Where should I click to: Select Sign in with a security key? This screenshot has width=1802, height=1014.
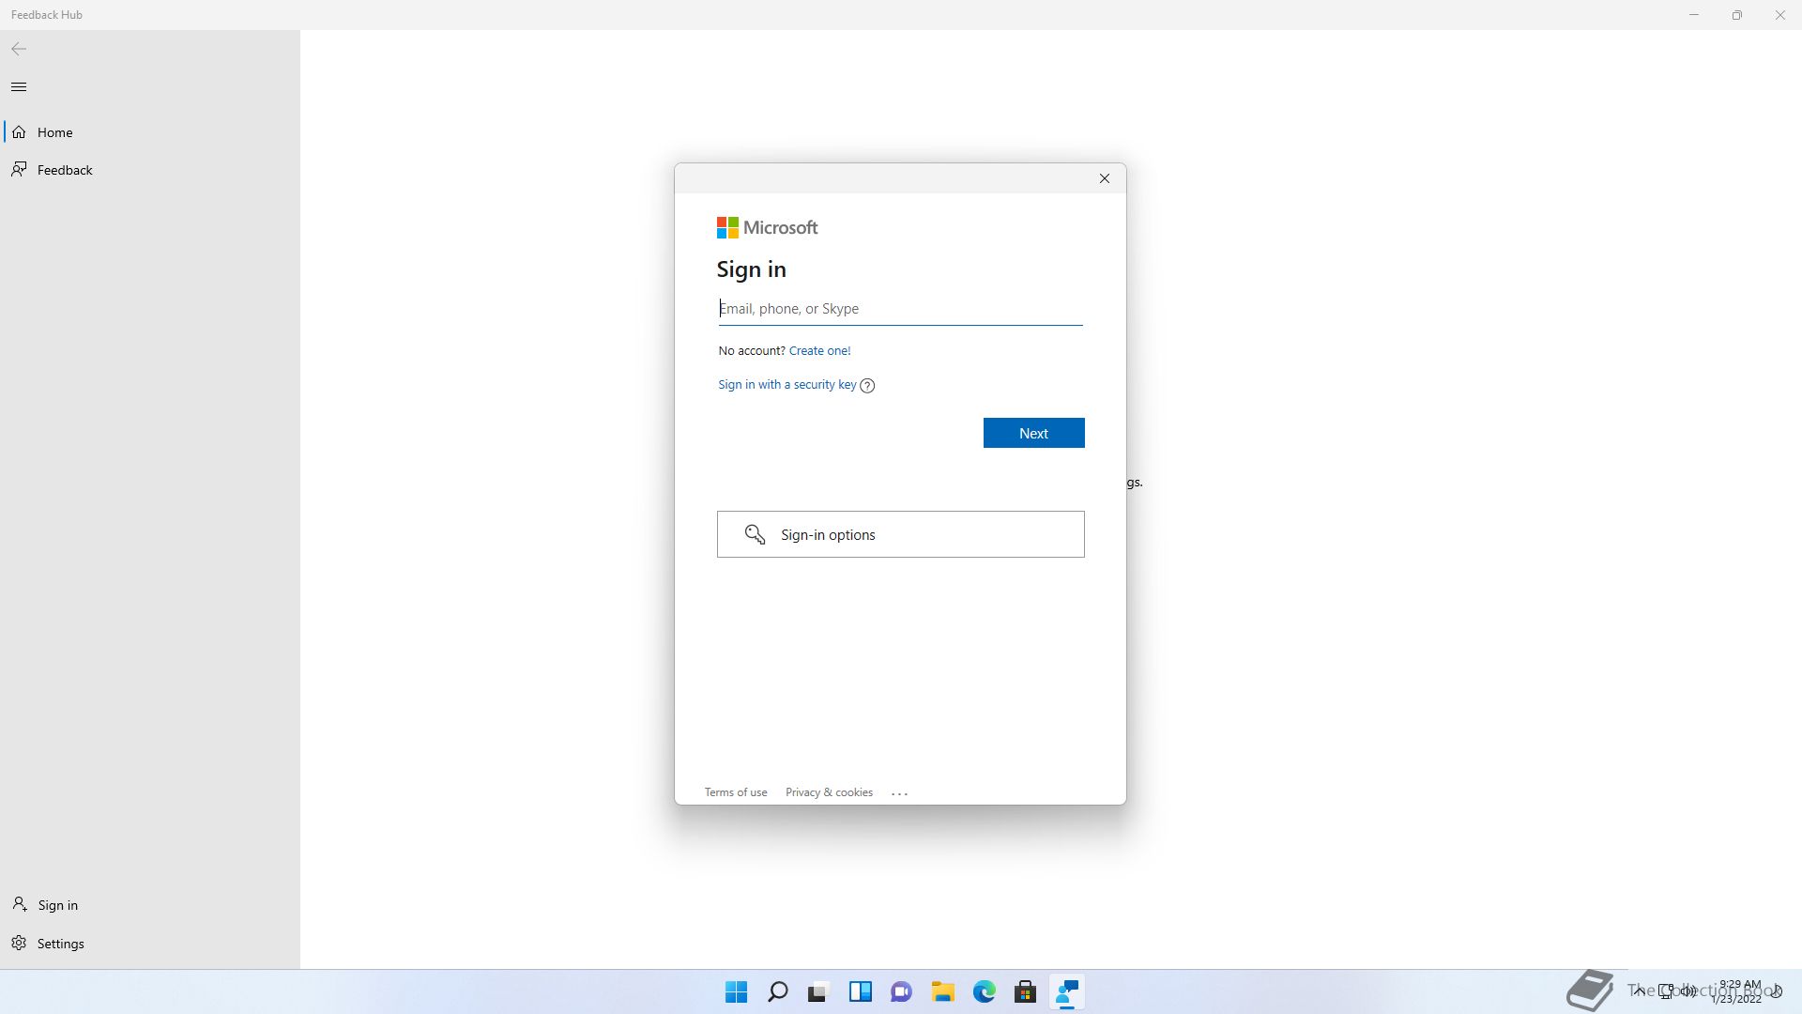click(x=787, y=385)
